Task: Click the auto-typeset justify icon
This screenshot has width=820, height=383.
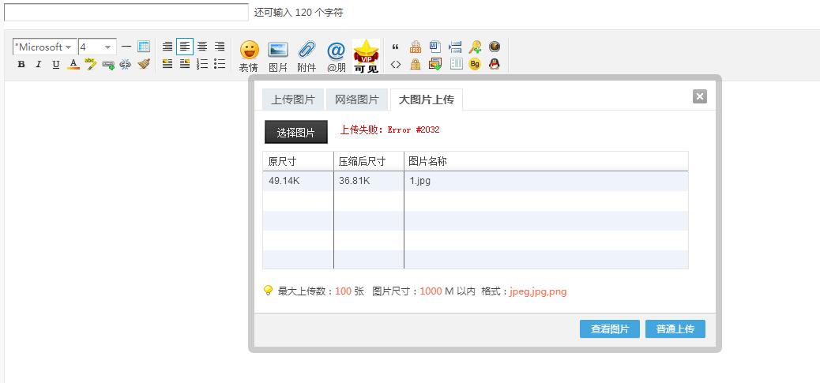Action: pyautogui.click(x=167, y=47)
